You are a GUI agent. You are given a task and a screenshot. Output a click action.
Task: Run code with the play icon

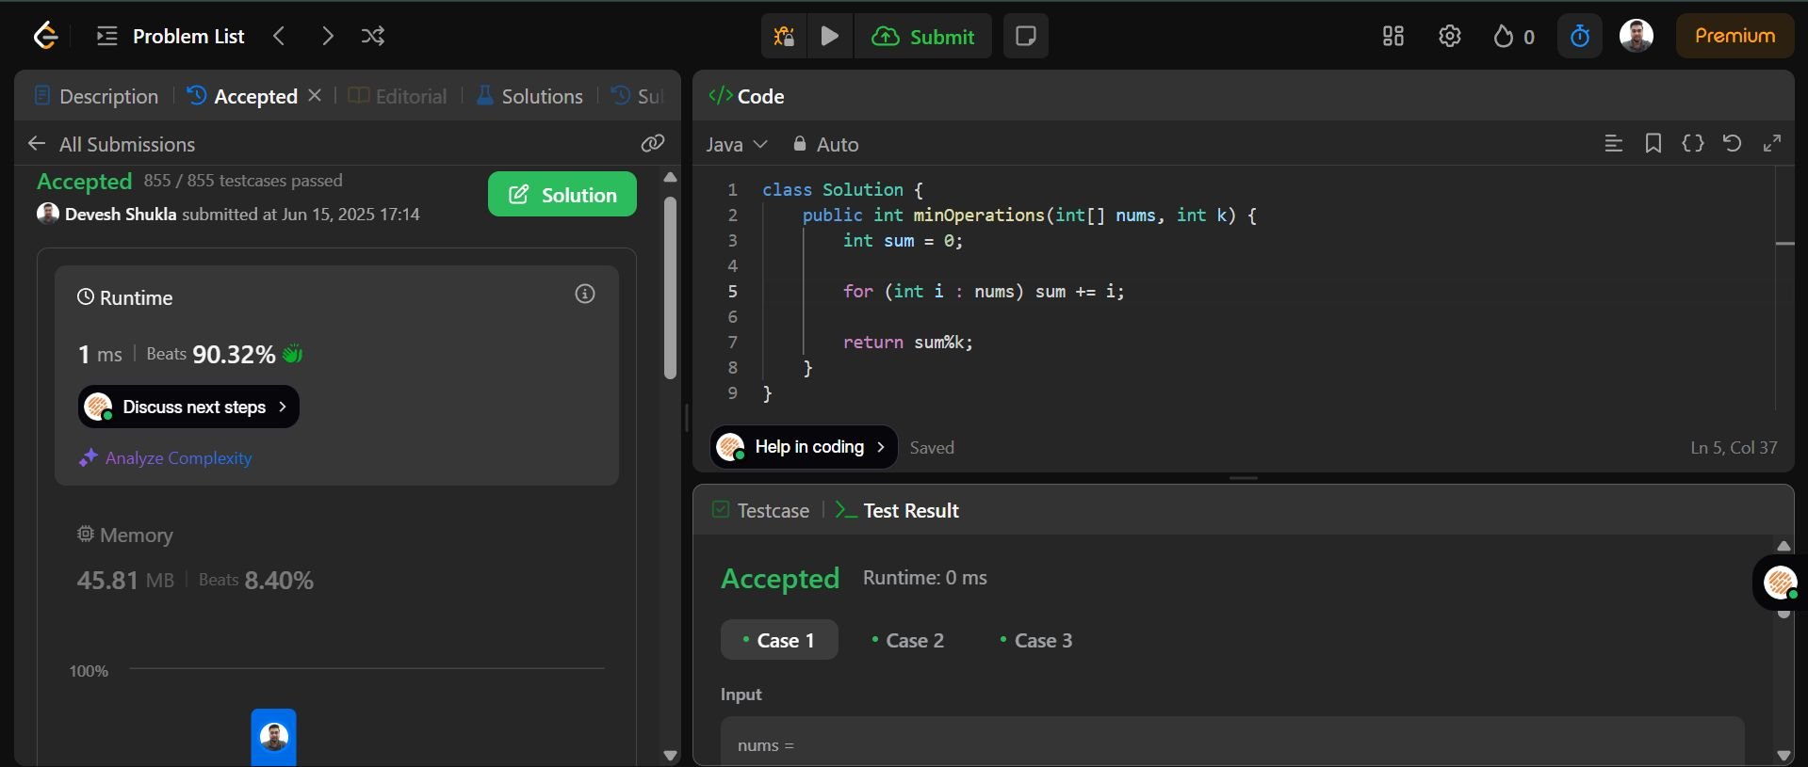click(x=830, y=37)
